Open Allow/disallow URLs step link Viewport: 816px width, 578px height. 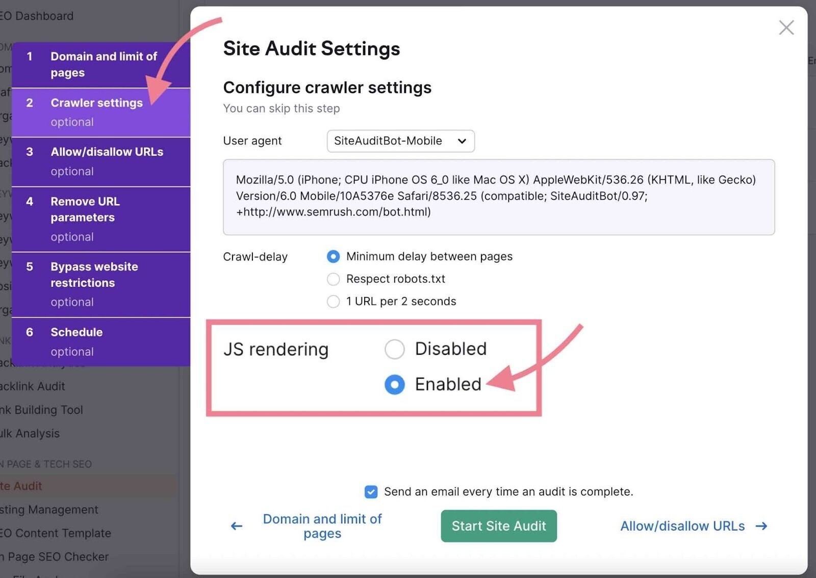click(x=682, y=526)
